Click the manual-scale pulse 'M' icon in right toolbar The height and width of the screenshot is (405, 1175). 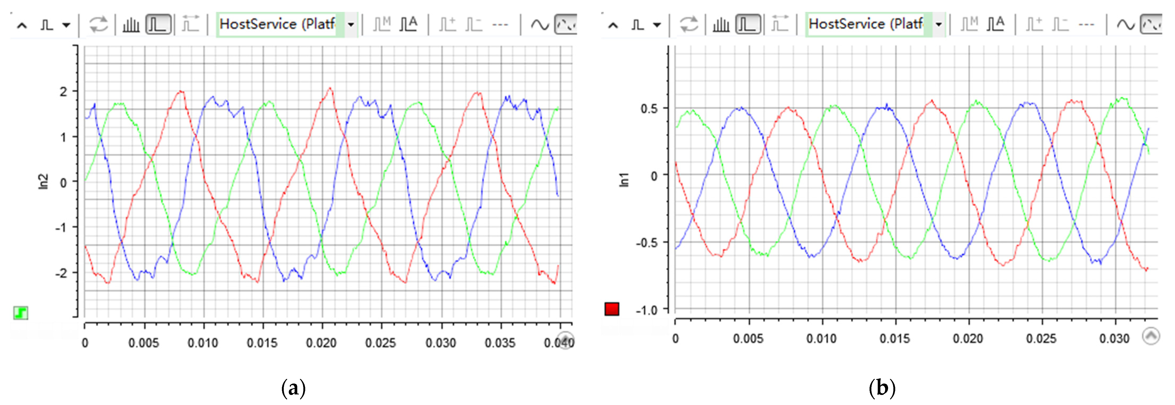pyautogui.click(x=969, y=24)
